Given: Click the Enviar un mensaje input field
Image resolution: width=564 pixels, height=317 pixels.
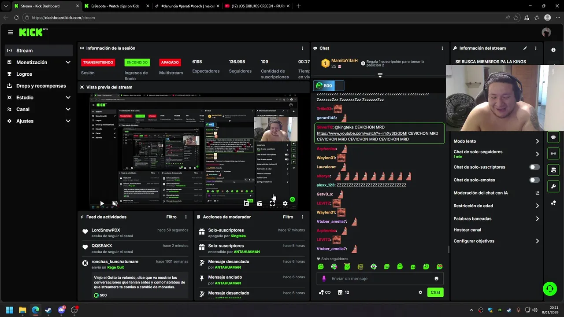Looking at the screenshot, I should point(380,279).
